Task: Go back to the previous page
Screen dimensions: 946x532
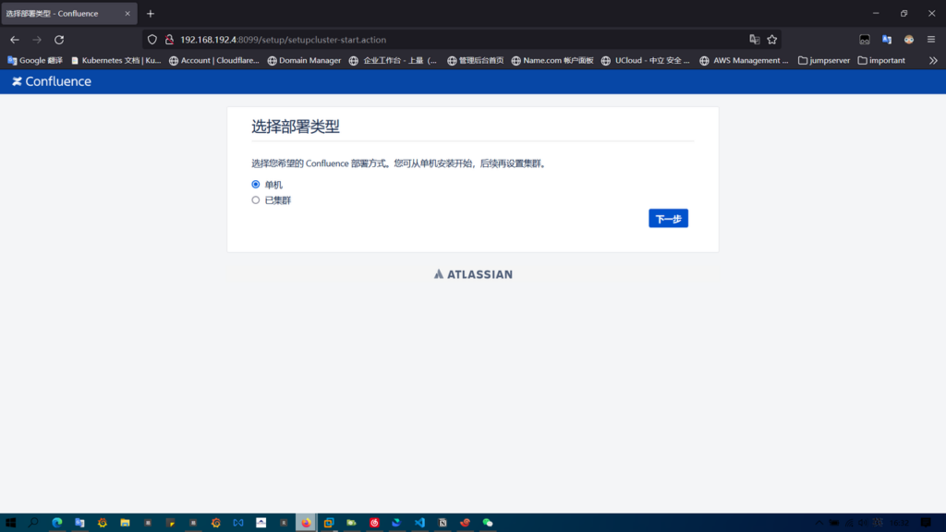Action: click(15, 40)
